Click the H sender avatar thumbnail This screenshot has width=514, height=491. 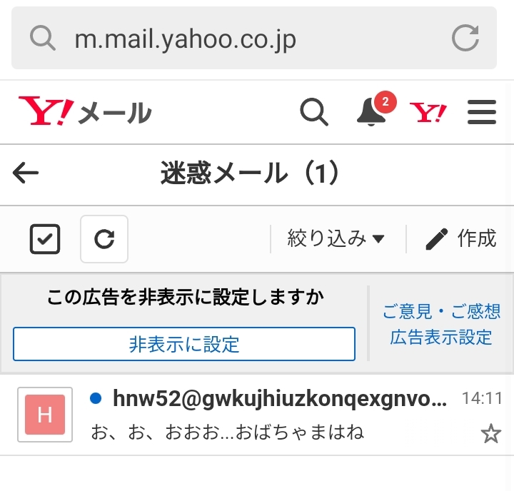[x=45, y=415]
